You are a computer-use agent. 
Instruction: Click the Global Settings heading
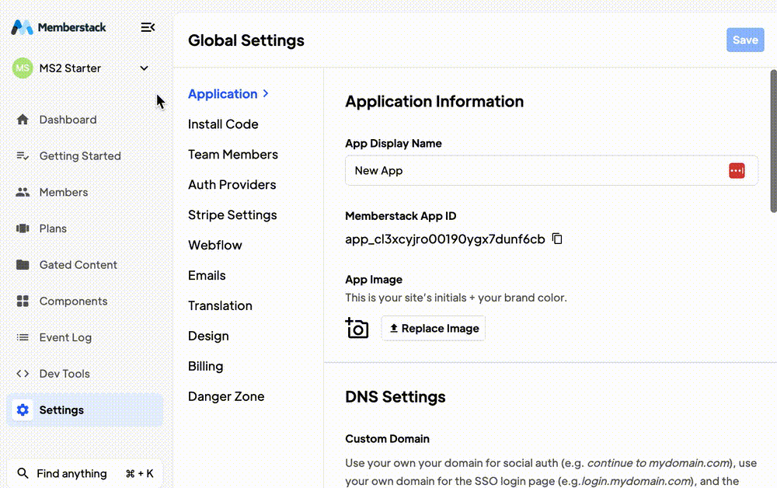pyautogui.click(x=246, y=40)
